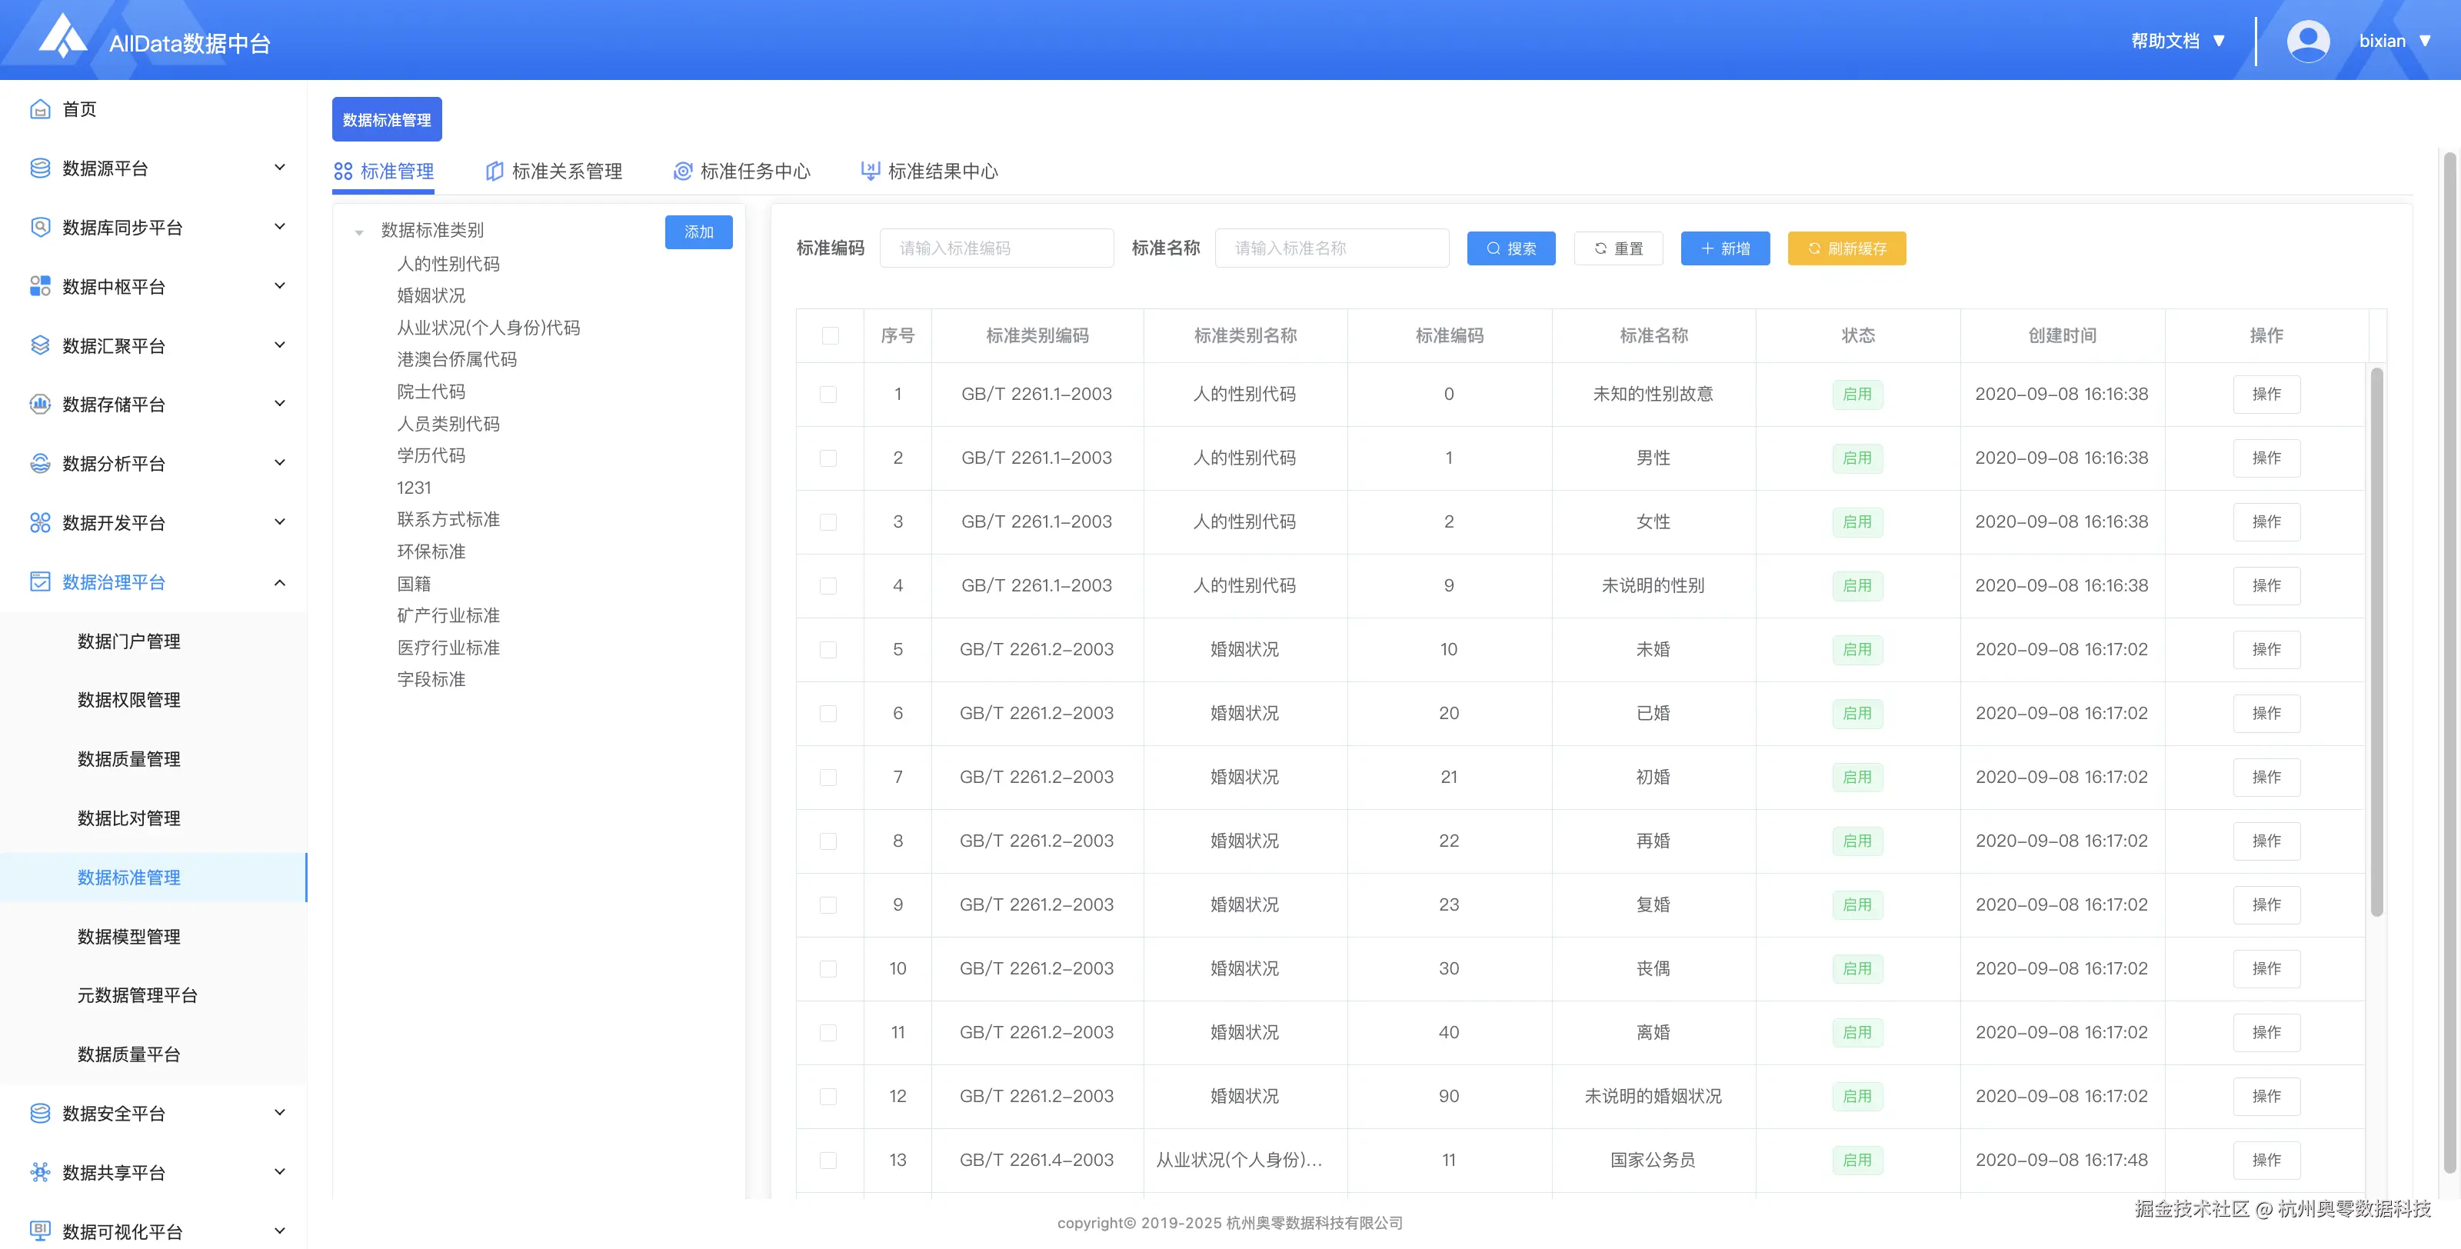Click the 数据源平台 database icon

tap(40, 168)
